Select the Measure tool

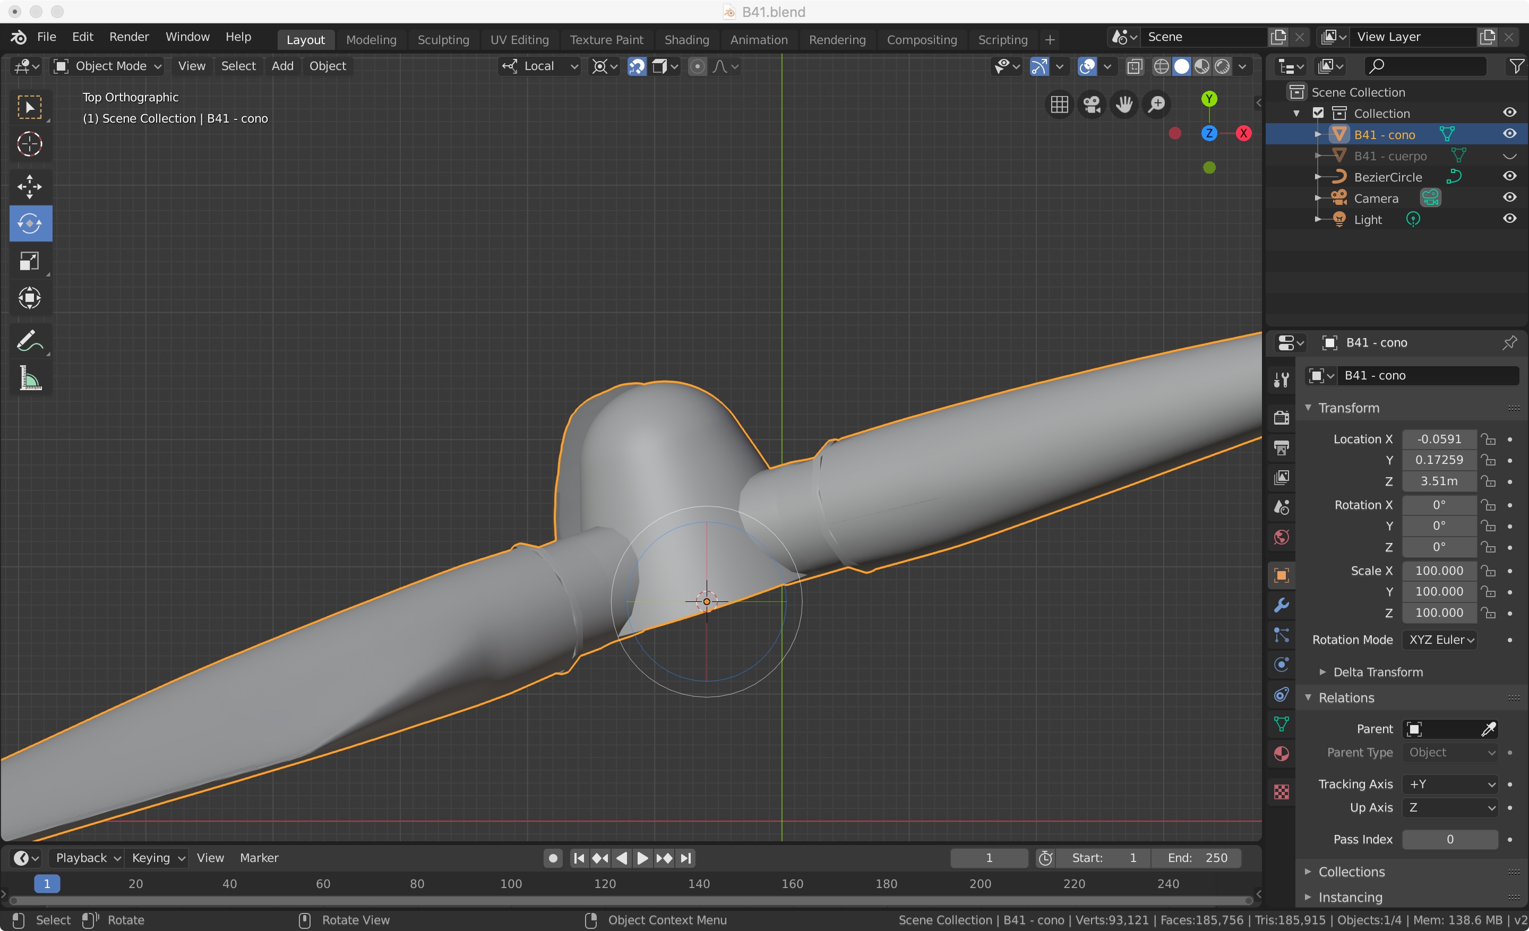(x=30, y=378)
